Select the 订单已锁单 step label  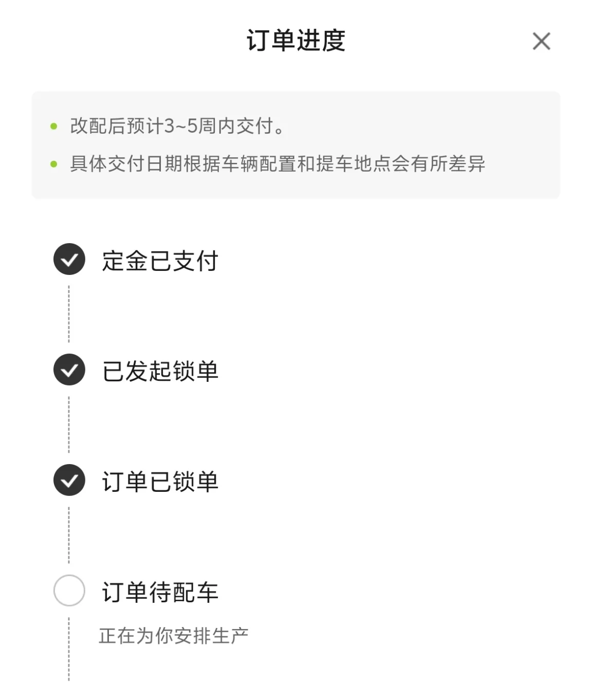[x=160, y=482]
